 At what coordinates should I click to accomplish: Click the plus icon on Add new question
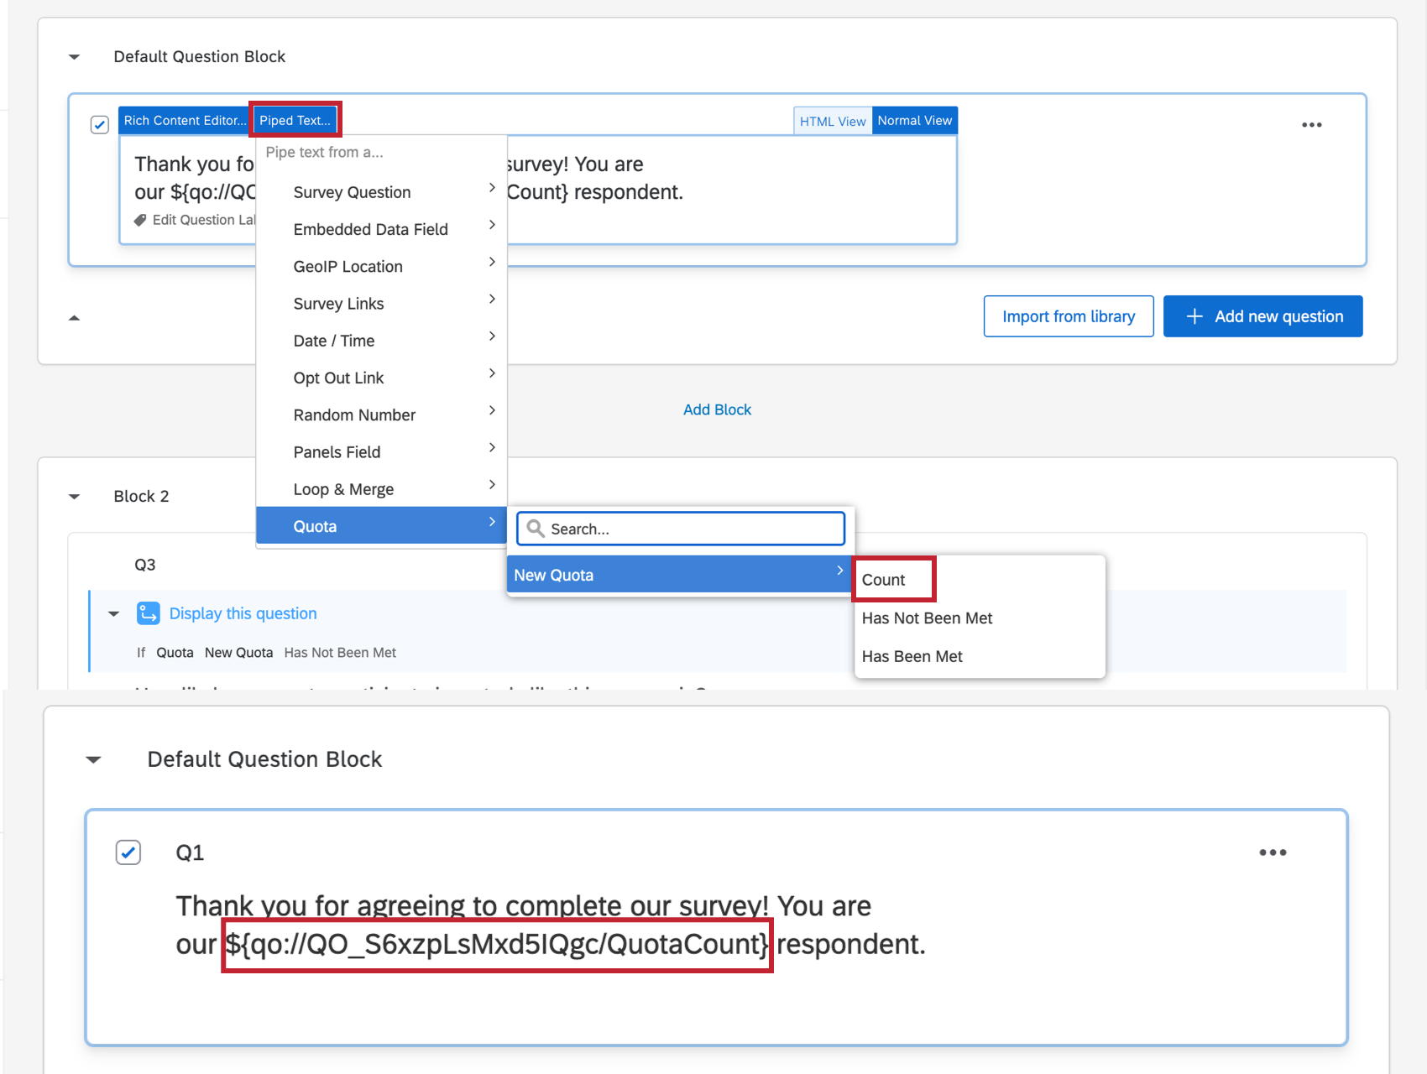[1194, 316]
